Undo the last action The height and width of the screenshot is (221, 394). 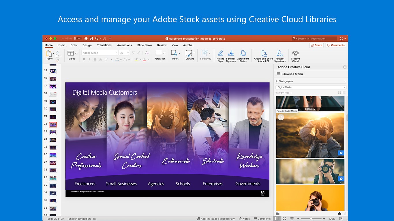pyautogui.click(x=97, y=38)
